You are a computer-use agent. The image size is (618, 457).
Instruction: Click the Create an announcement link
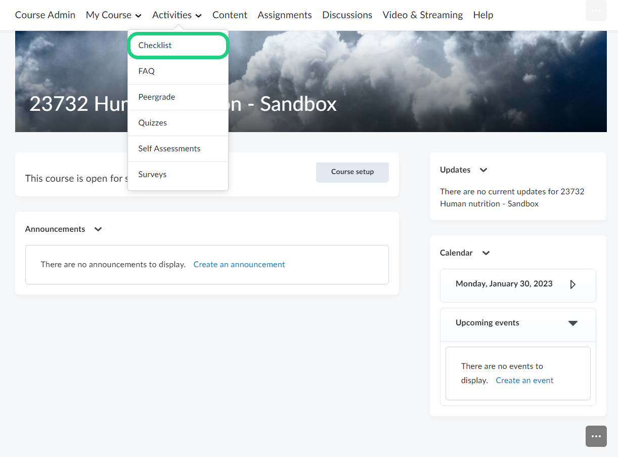[x=239, y=265]
